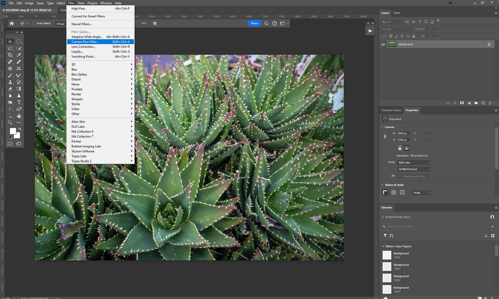Collapse the Water Color Papers group
499x299 pixels.
[x=383, y=246]
